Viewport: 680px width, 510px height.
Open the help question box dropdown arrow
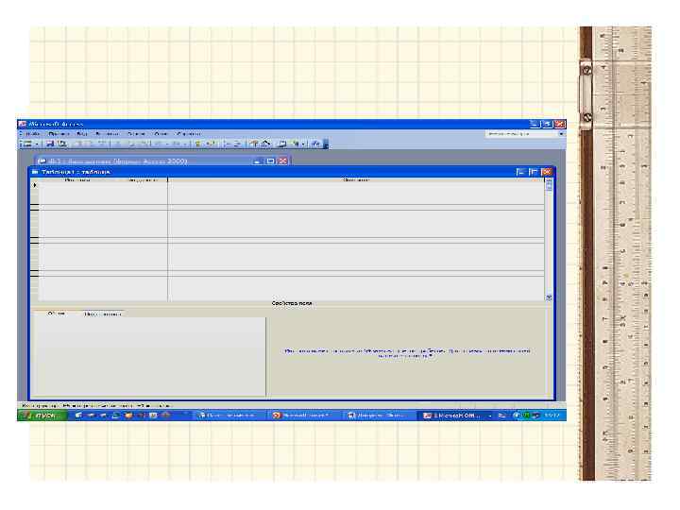[561, 134]
